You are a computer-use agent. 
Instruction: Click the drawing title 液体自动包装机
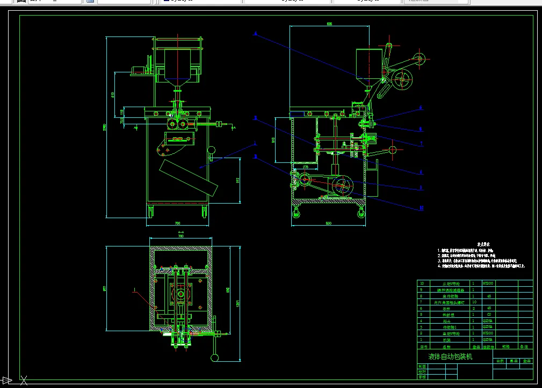450,356
